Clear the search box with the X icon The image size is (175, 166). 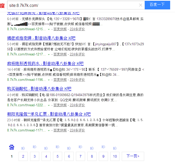point(141,5)
